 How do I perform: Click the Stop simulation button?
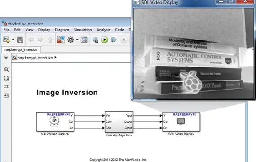124,40
